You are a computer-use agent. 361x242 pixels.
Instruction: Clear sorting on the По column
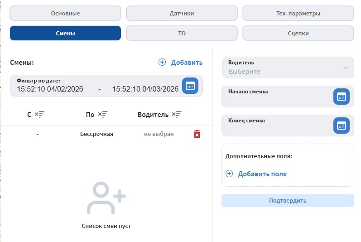(103, 114)
